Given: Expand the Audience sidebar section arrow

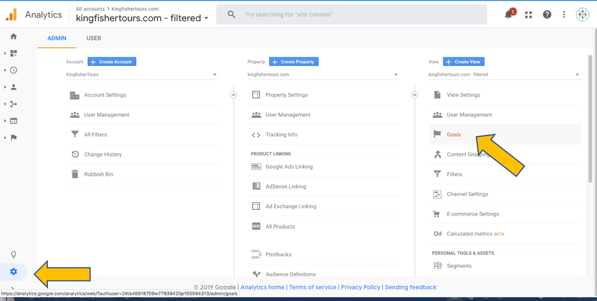Looking at the screenshot, I should click(x=5, y=87).
